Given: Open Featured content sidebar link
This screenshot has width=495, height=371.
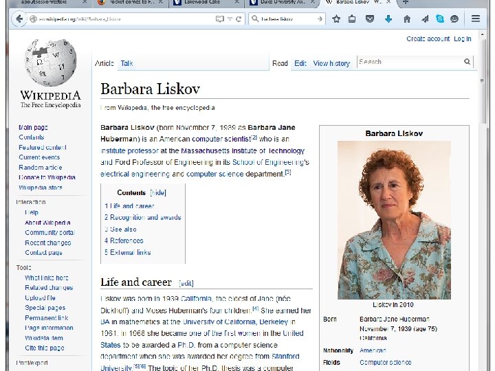Looking at the screenshot, I should 43,147.
